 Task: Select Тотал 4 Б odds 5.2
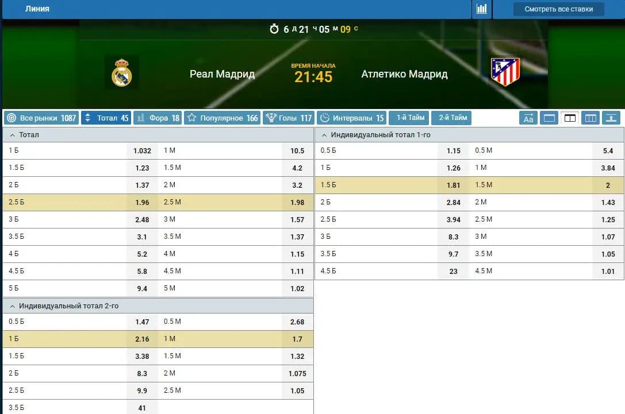[142, 254]
